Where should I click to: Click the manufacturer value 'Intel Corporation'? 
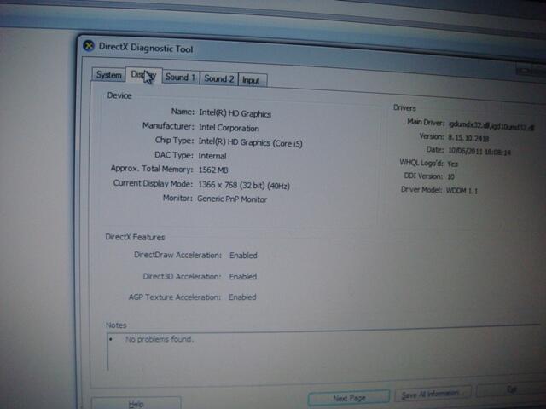click(229, 128)
